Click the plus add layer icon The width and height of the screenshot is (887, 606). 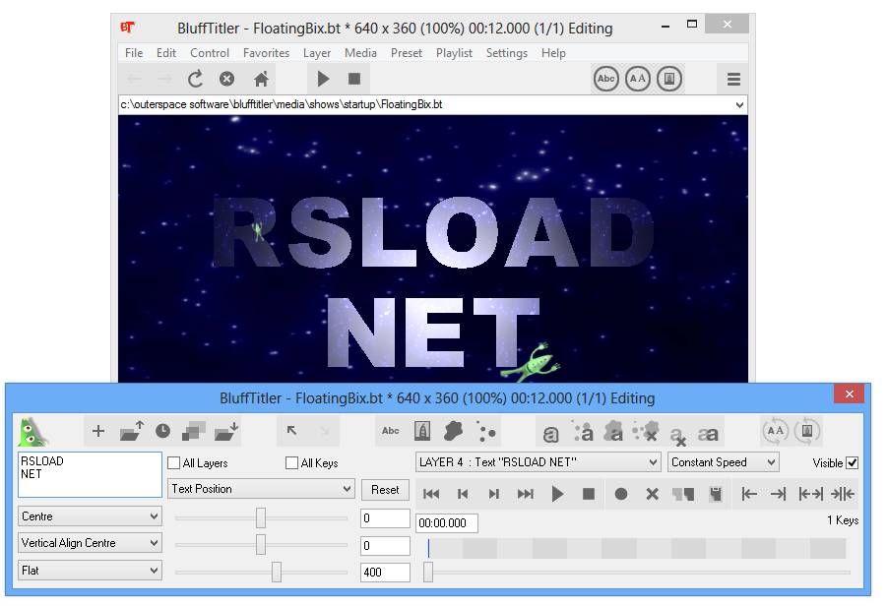point(97,431)
